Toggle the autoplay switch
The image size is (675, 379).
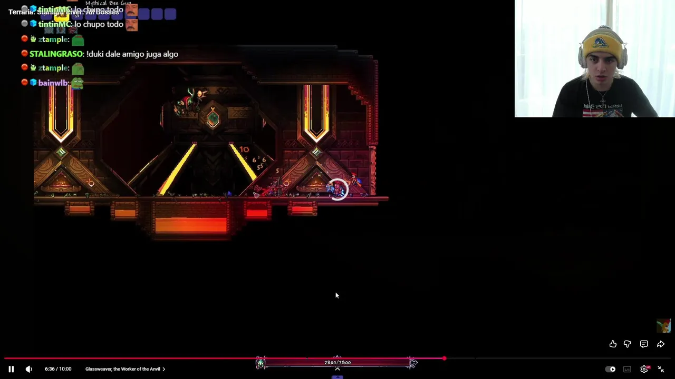pyautogui.click(x=610, y=369)
